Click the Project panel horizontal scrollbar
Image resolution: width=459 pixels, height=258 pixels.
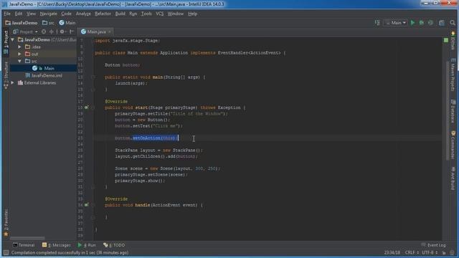point(27,238)
